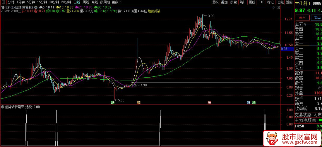Click the 地面兵装 sector label
322x147 pixels.
pos(154,11)
